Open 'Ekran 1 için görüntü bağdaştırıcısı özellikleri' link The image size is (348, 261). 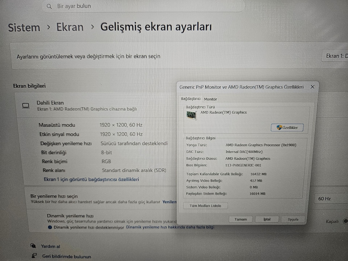coord(91,179)
